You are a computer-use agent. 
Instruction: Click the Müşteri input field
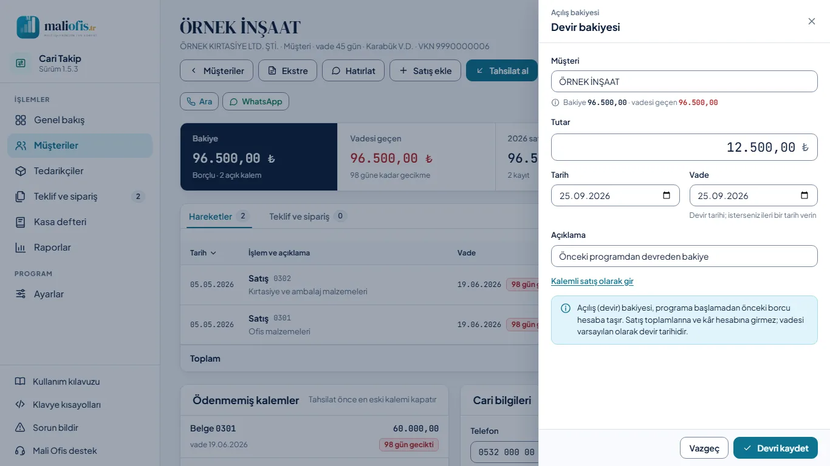point(684,81)
